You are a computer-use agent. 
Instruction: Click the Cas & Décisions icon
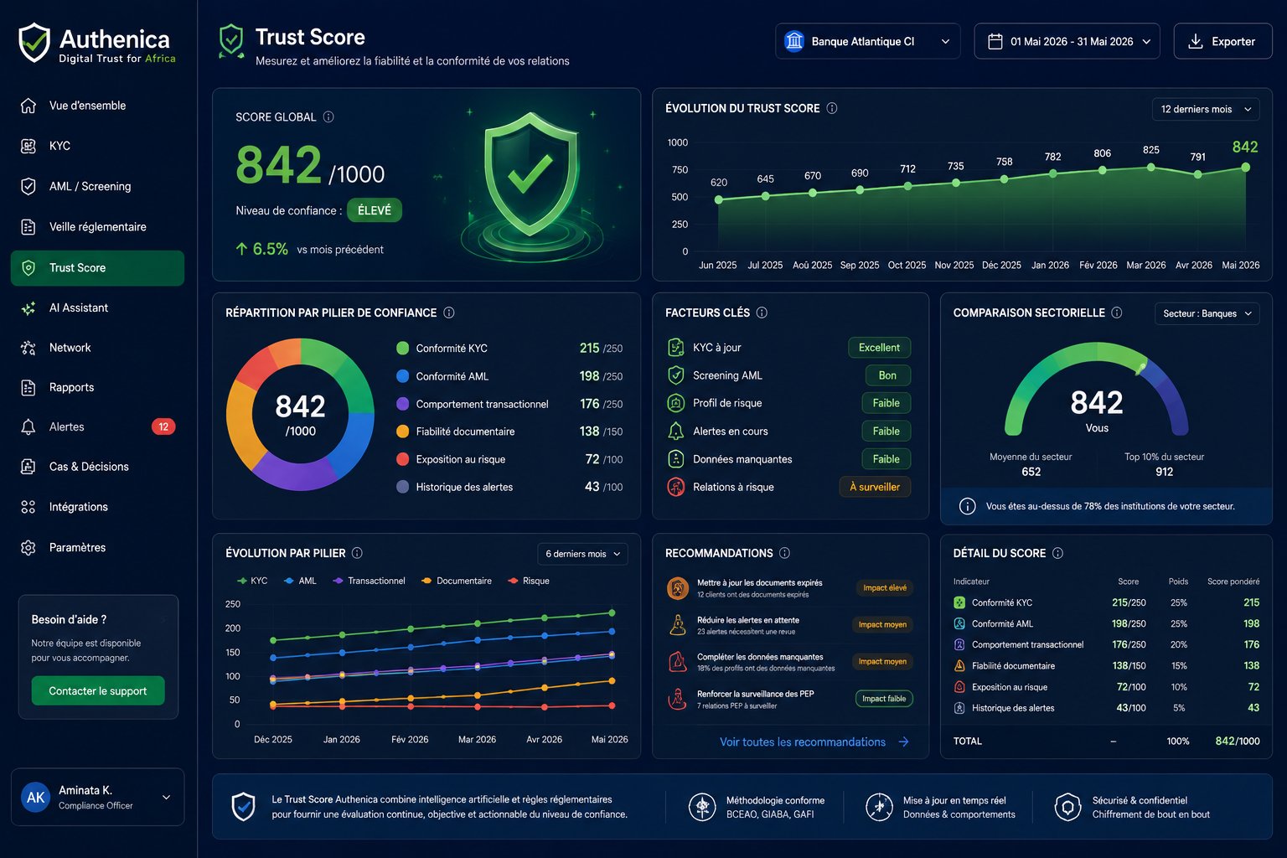tap(28, 467)
